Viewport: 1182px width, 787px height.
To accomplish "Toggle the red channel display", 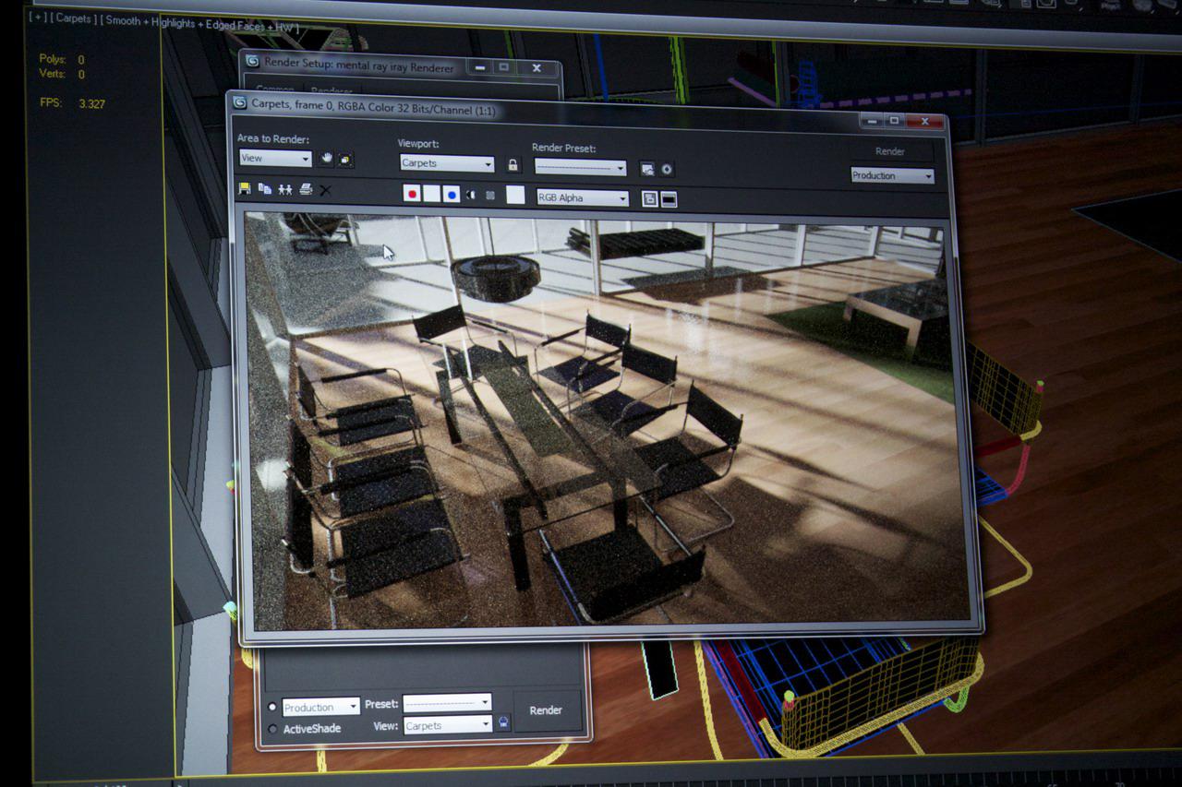I will pos(412,193).
